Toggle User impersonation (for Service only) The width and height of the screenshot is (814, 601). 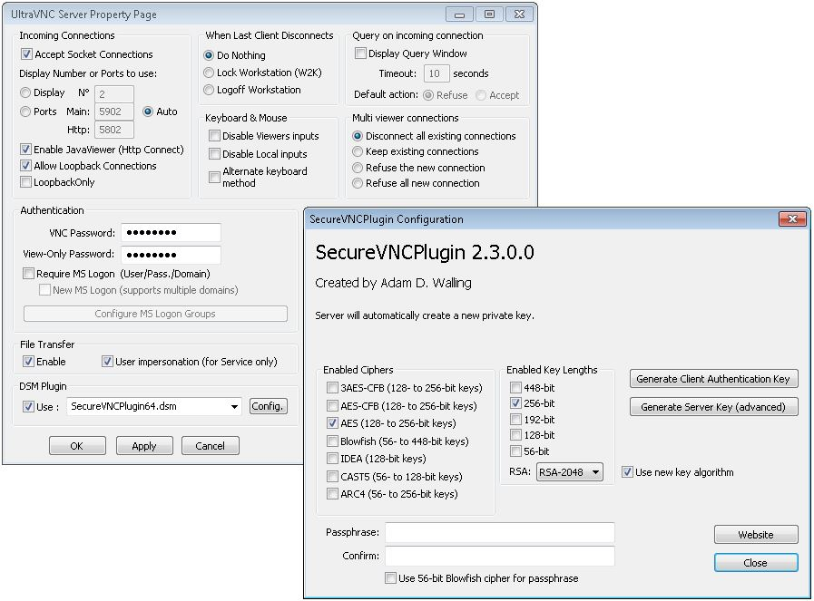click(107, 362)
